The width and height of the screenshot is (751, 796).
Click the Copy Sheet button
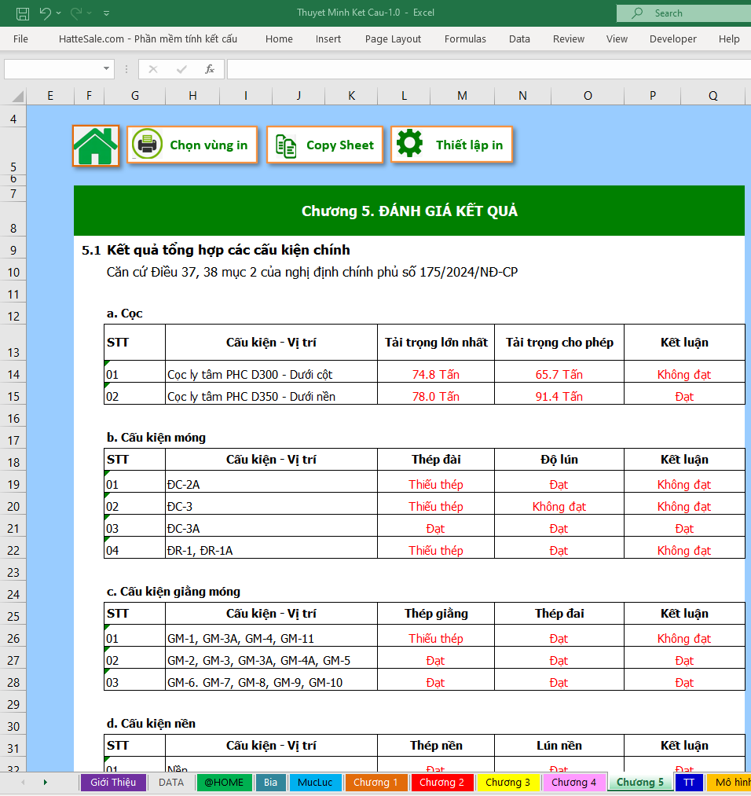pos(324,145)
